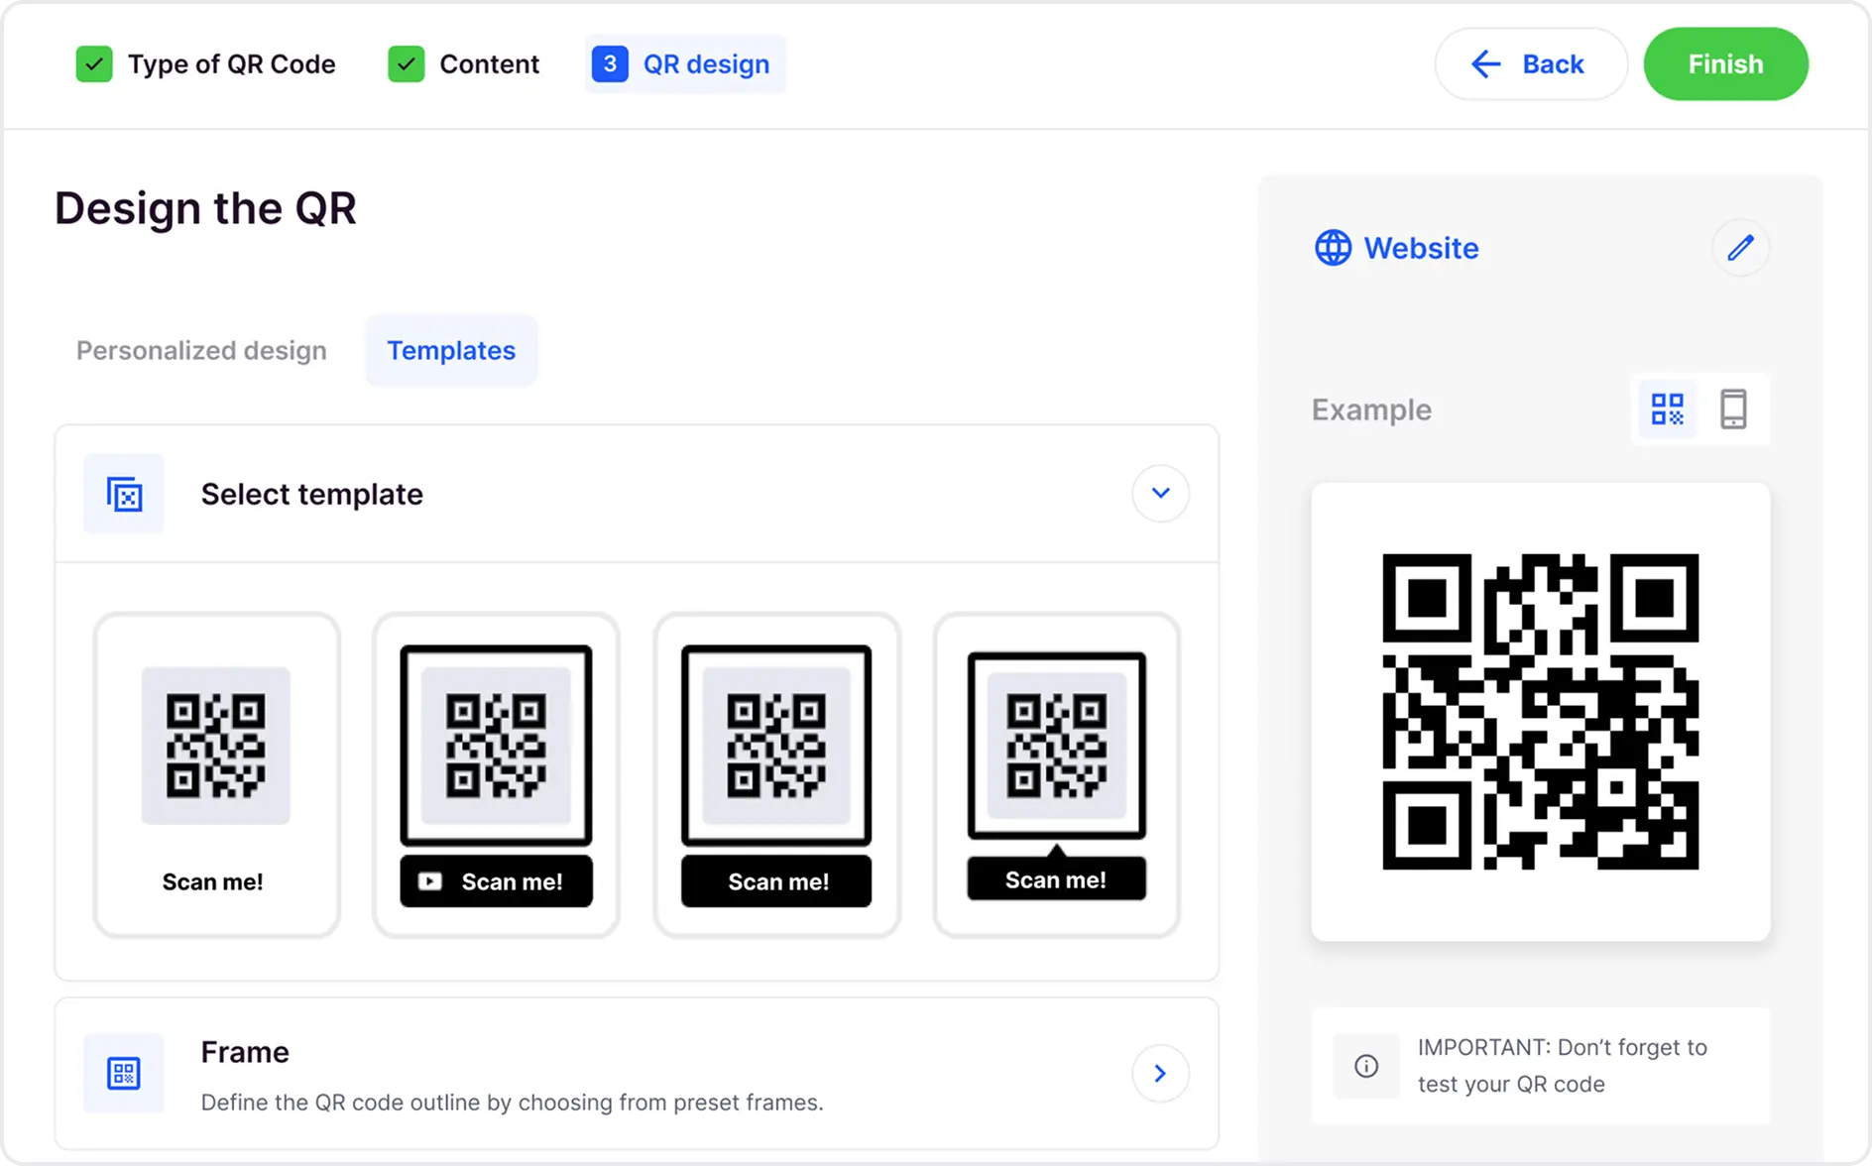Viewport: 1872px width, 1166px height.
Task: Click the pencil edit icon beside Website
Action: tap(1740, 248)
